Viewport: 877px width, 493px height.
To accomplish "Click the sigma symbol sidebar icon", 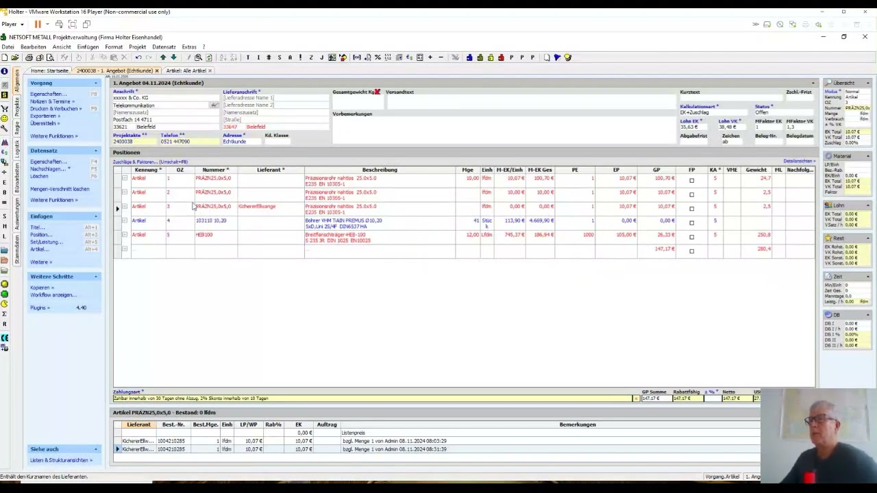I will 5,314.
